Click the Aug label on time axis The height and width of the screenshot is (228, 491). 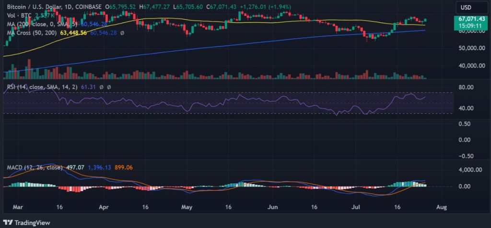click(x=442, y=207)
